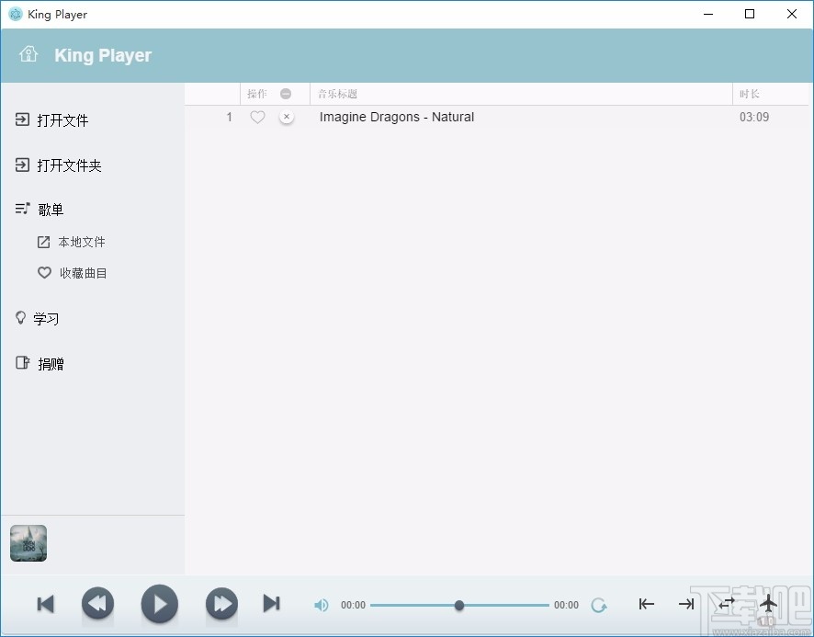Click the minus icon in 操作 column header
Screen dimensions: 814x637
(x=287, y=93)
